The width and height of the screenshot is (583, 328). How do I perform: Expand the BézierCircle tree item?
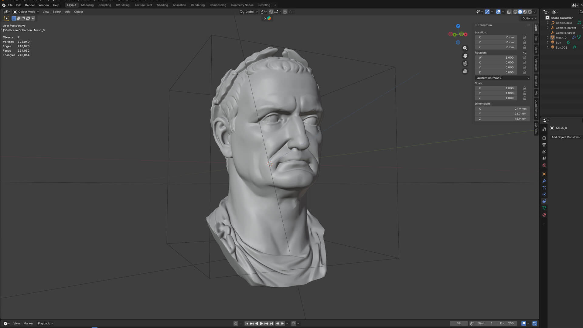coord(547,23)
